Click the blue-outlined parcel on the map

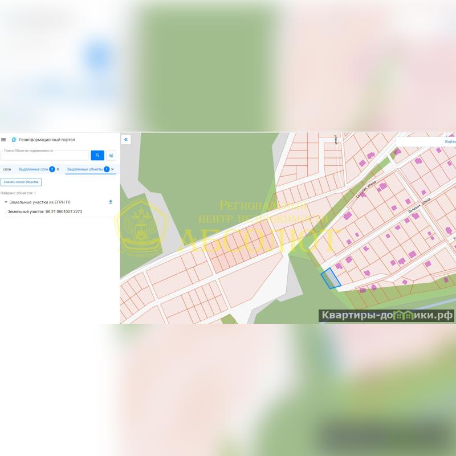click(331, 279)
